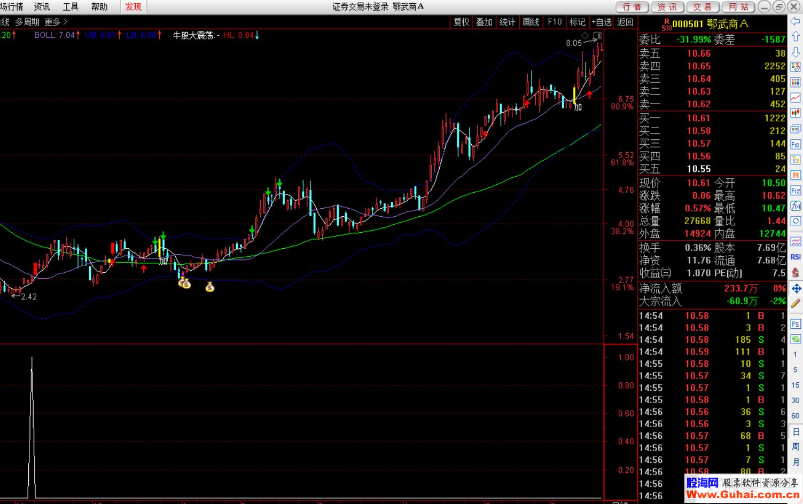This screenshot has width=803, height=504.
Task: Click the 返回 toolbar button
Action: (625, 22)
